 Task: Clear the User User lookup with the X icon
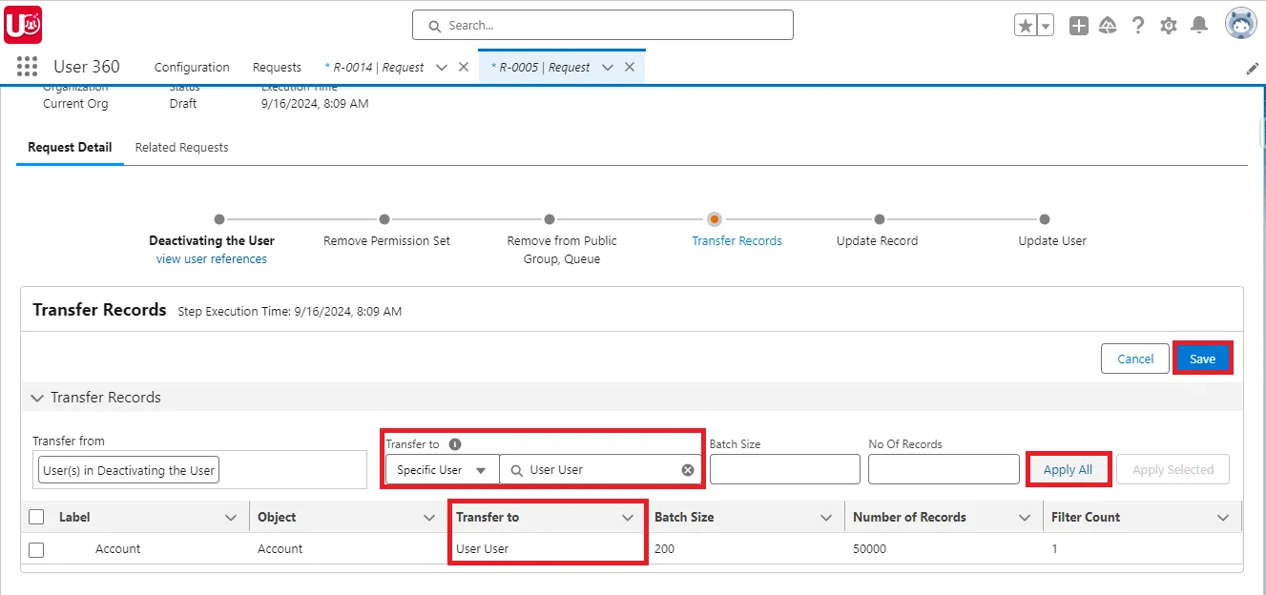coord(686,469)
